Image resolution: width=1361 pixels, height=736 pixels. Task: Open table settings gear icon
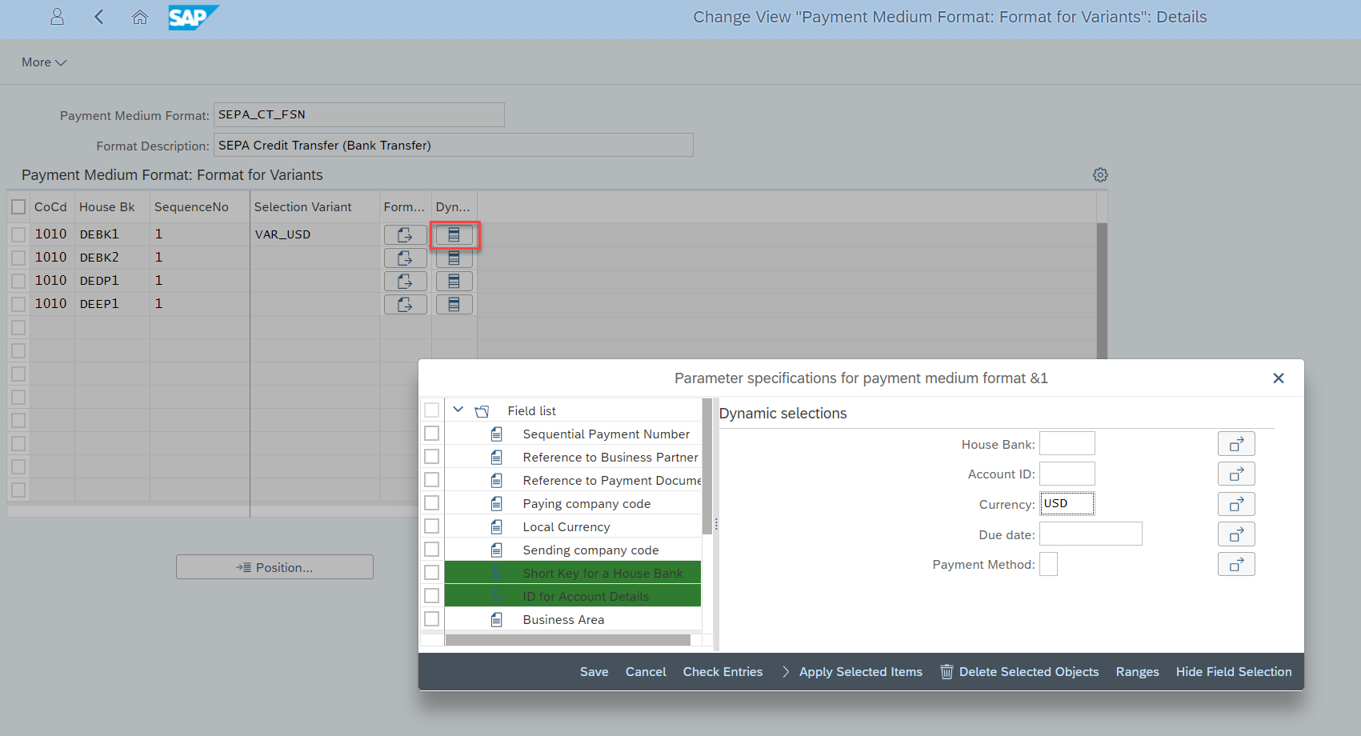(x=1100, y=175)
